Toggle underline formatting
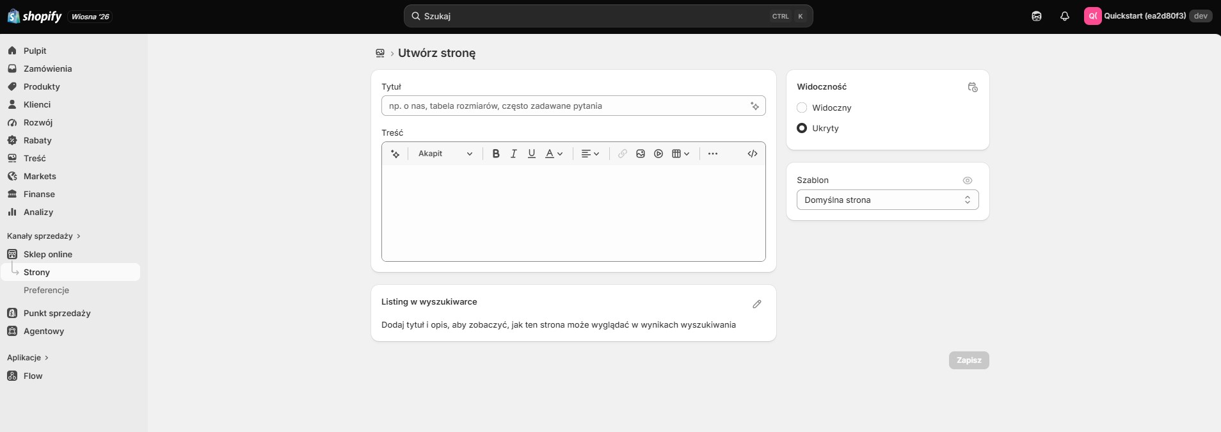1221x432 pixels. 532,154
